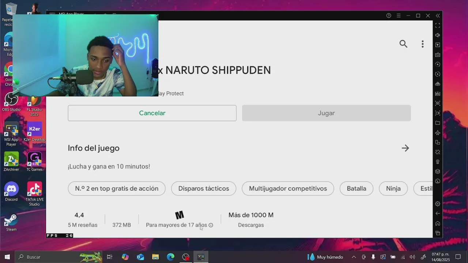Select the N.º 2 en top gratis de acción chip
The width and height of the screenshot is (468, 263).
click(x=117, y=188)
